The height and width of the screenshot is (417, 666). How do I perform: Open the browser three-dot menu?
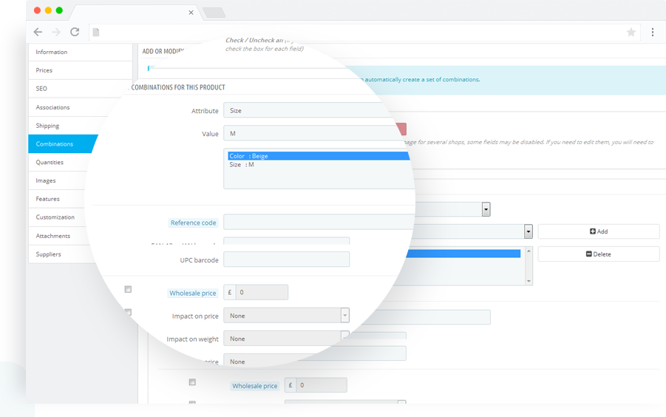[653, 33]
